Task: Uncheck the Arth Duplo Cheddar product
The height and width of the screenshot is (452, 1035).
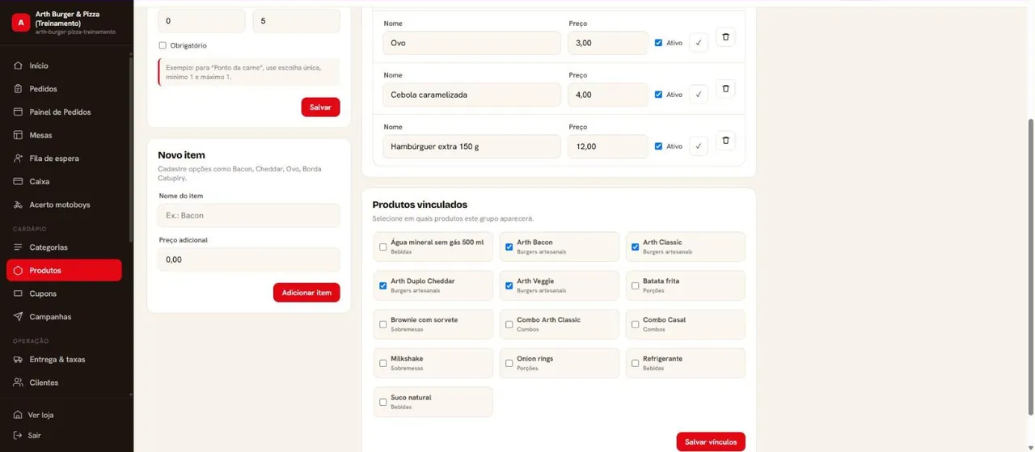Action: click(x=383, y=286)
